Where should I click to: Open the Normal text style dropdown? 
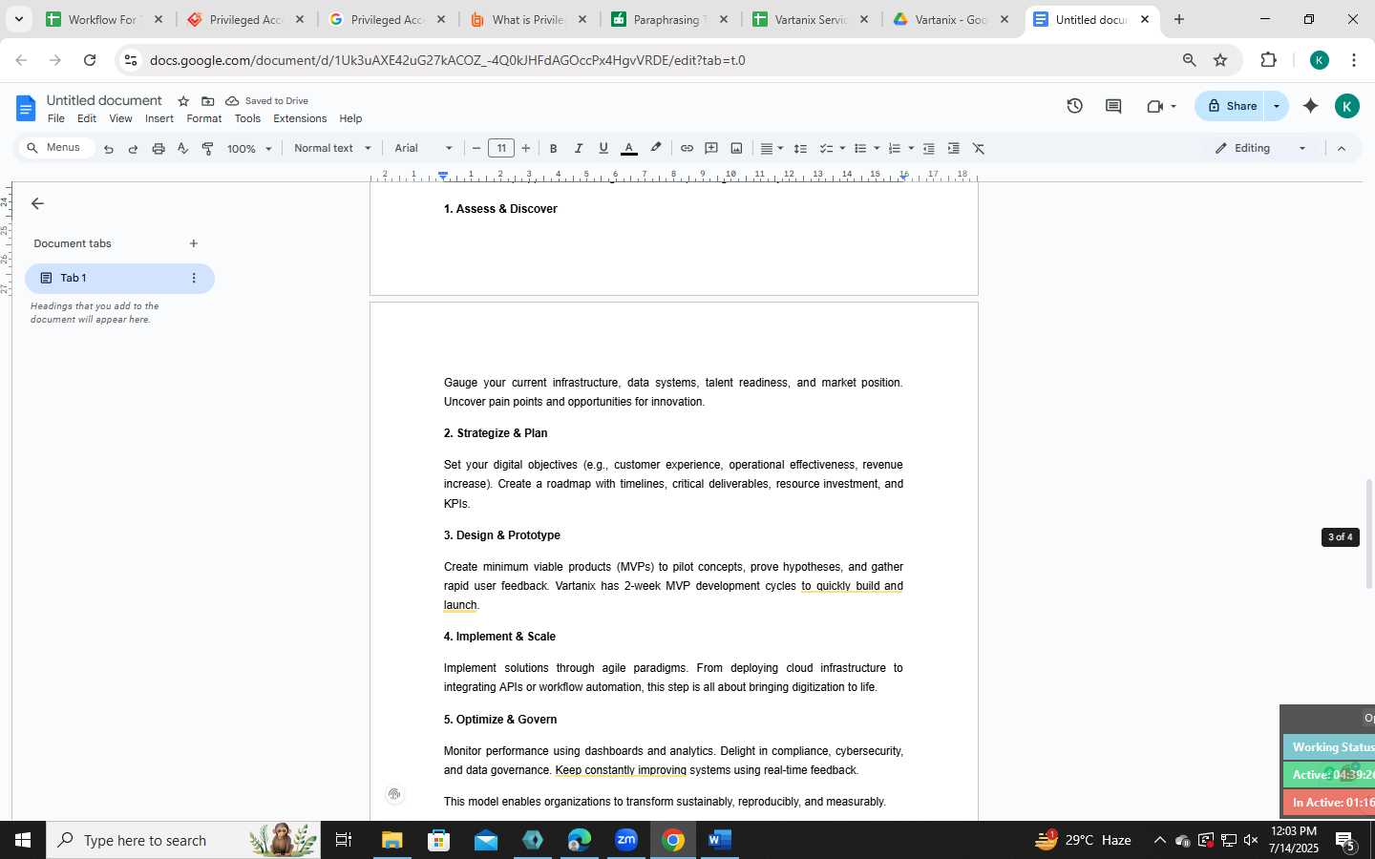pos(332,149)
